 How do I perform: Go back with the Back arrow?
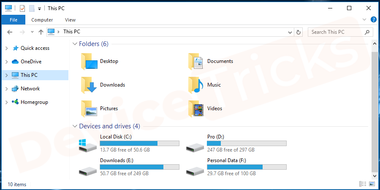(10, 32)
